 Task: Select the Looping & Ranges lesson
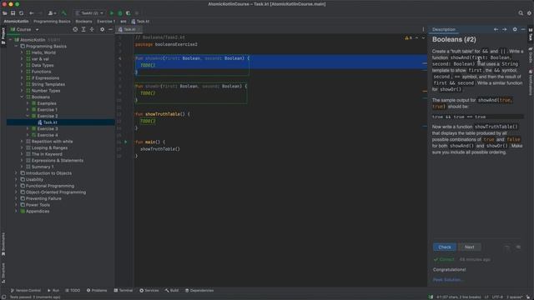click(x=49, y=147)
